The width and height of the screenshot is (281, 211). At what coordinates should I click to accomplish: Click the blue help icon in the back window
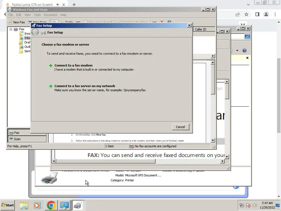(x=245, y=51)
